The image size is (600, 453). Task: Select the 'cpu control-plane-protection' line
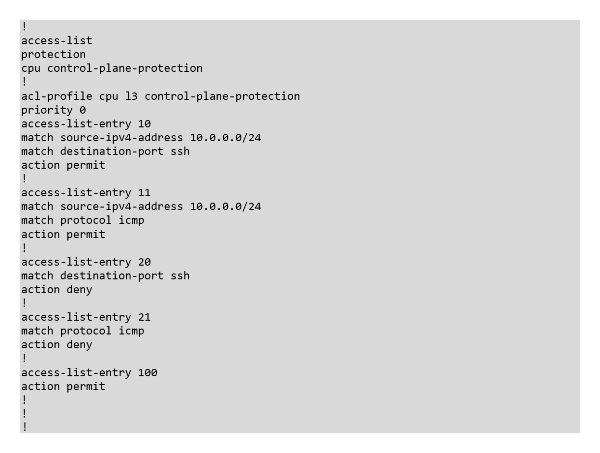click(112, 68)
